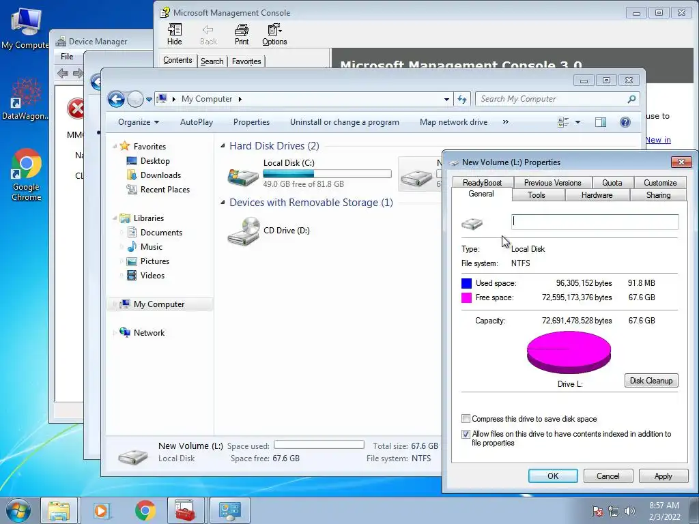This screenshot has height=524, width=699.
Task: Switch to the Quota tab
Action: click(612, 183)
